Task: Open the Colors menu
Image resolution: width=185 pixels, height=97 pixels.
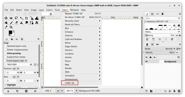Action: 49,10
